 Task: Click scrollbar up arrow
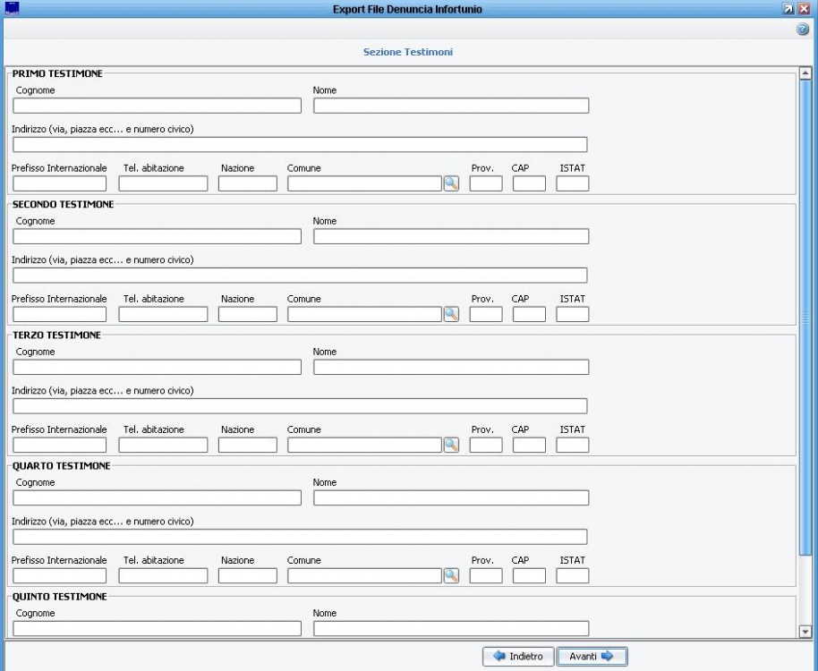tap(804, 74)
